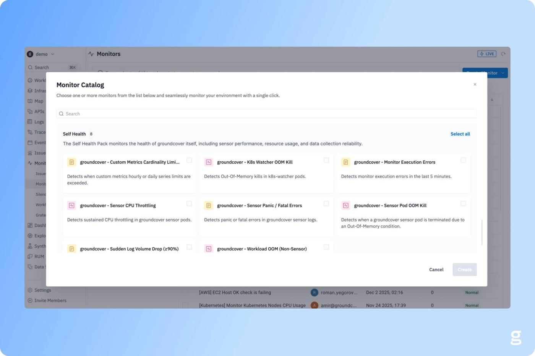Expand the demo workspace dropdown chevron
The width and height of the screenshot is (535, 356).
[x=53, y=54]
